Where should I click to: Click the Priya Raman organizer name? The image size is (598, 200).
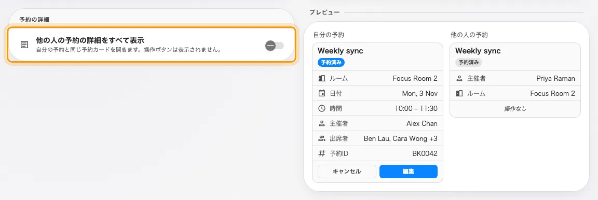[x=555, y=78]
